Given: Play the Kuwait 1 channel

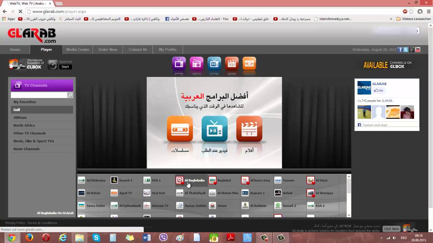Looking at the screenshot, I should [122, 180].
